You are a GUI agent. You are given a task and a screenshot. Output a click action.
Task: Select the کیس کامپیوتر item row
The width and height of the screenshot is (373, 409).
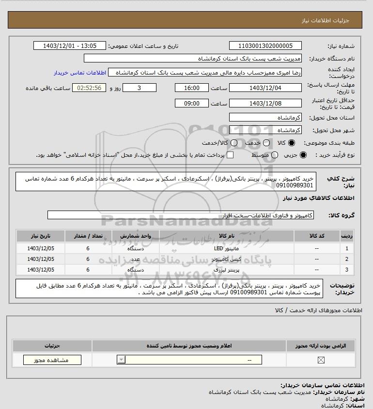[x=185, y=259]
